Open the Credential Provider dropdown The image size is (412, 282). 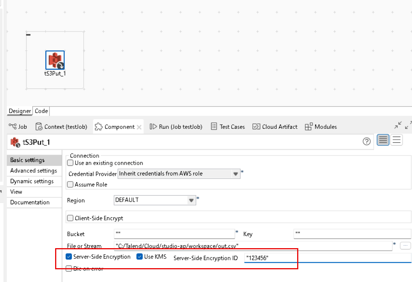(179, 174)
